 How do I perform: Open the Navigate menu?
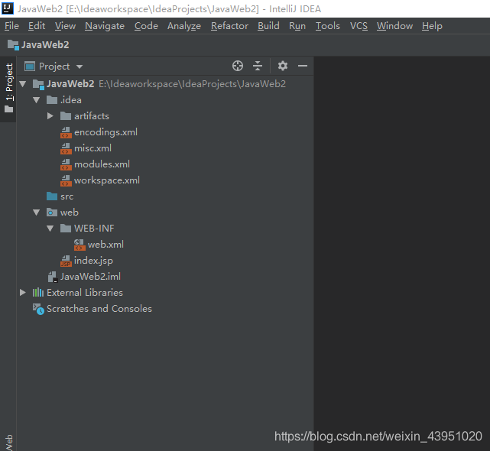coord(105,26)
